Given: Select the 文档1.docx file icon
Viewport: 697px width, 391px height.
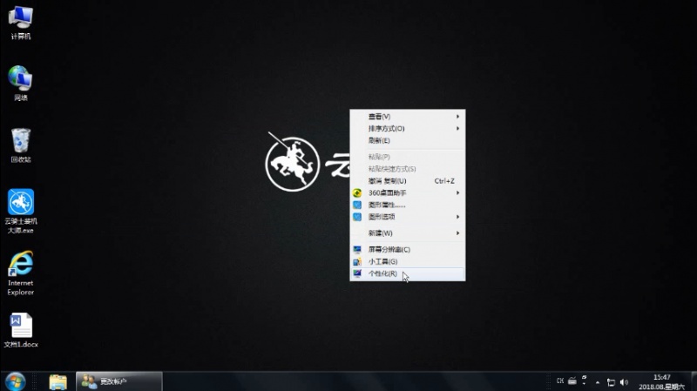Looking at the screenshot, I should [20, 330].
